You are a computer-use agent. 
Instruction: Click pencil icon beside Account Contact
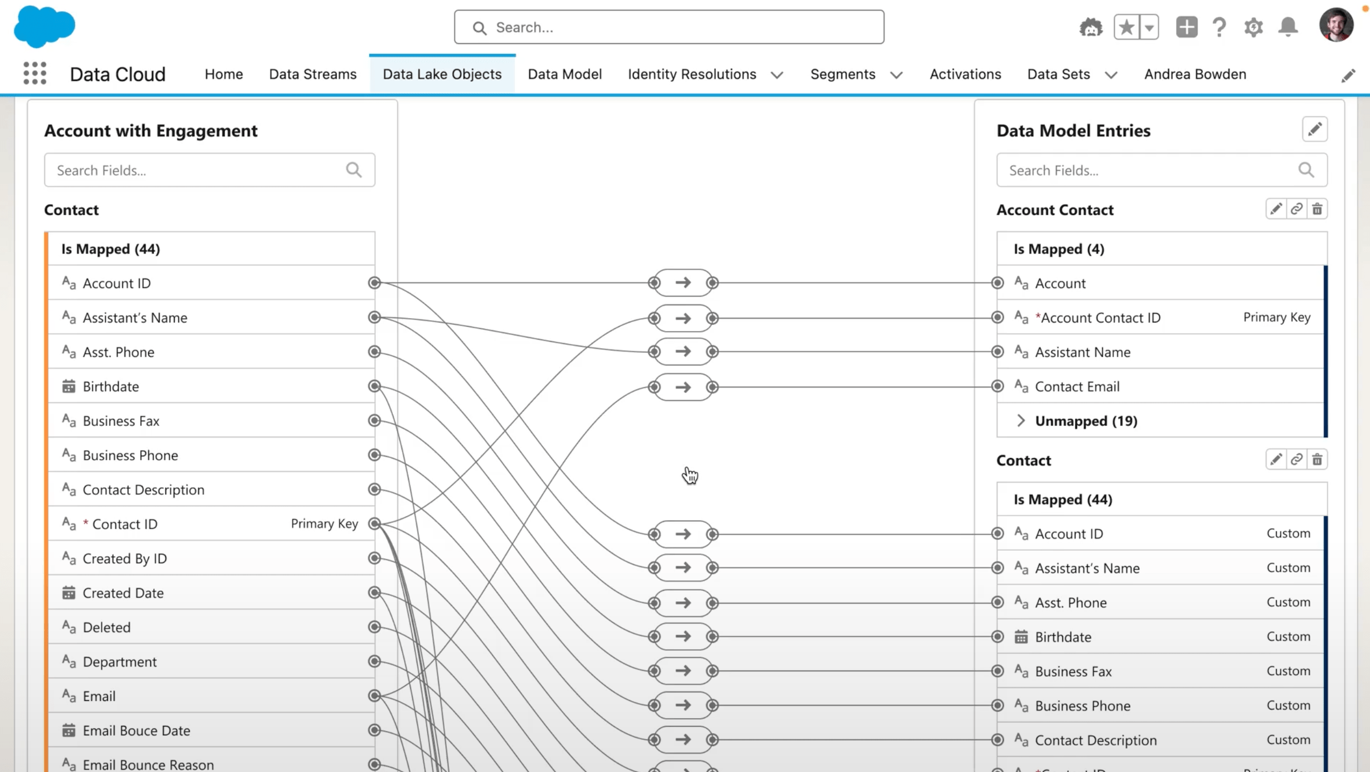point(1276,209)
